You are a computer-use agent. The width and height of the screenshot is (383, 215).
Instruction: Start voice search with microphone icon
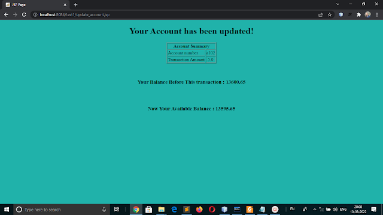point(104,210)
